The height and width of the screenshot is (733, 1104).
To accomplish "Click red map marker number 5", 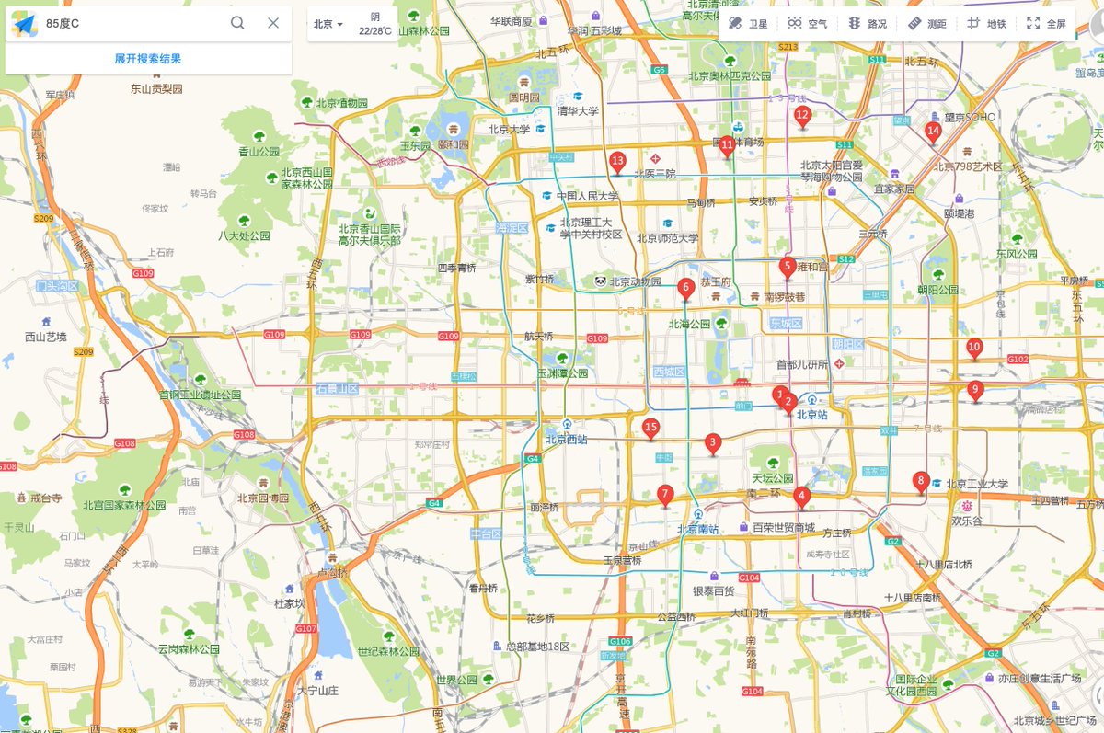I will point(788,268).
